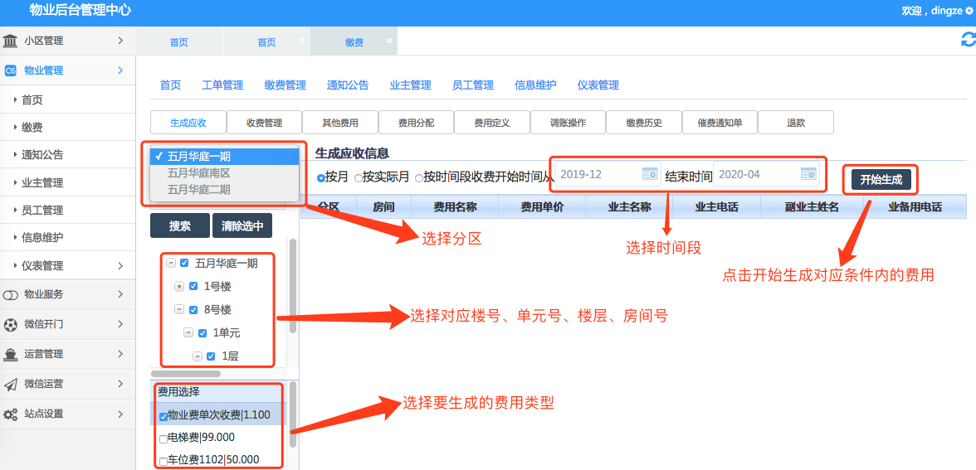The width and height of the screenshot is (976, 470).
Task: Click the 搜索 button
Action: coord(180,225)
